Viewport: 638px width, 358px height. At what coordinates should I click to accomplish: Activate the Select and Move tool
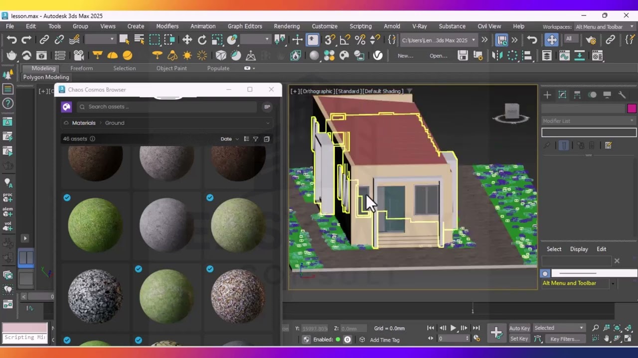[187, 40]
